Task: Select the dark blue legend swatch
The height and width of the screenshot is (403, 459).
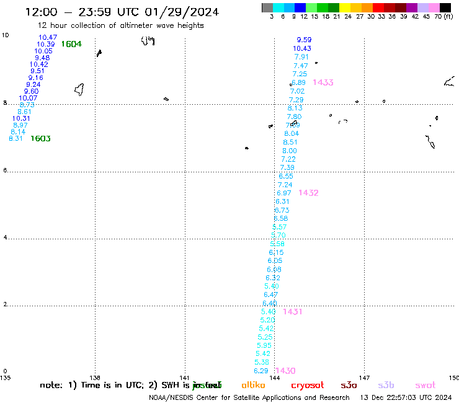Action: click(x=300, y=7)
